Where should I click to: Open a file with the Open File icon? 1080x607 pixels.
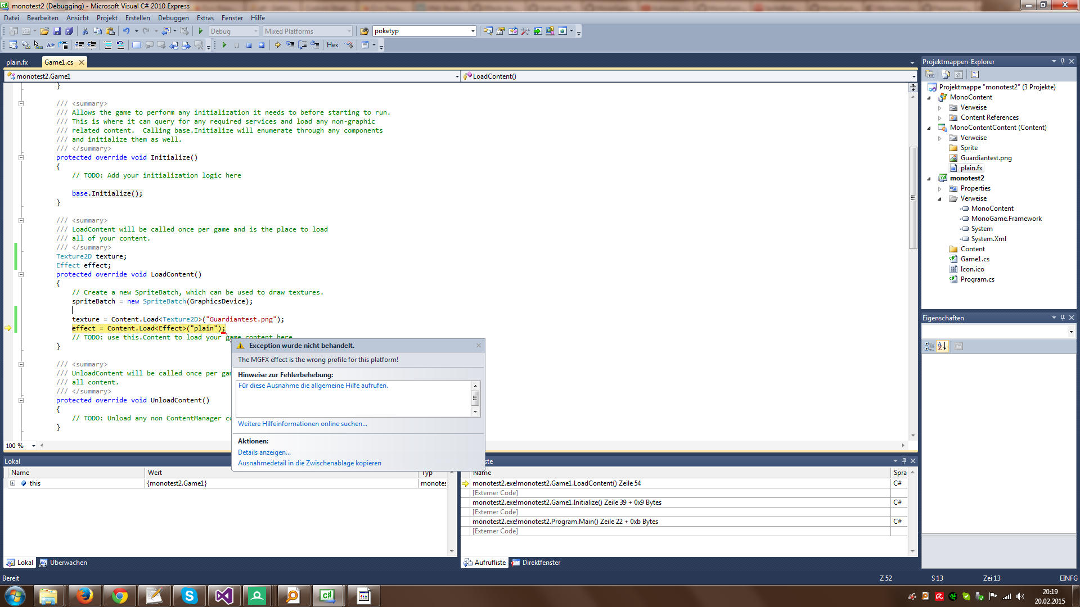[x=44, y=31]
